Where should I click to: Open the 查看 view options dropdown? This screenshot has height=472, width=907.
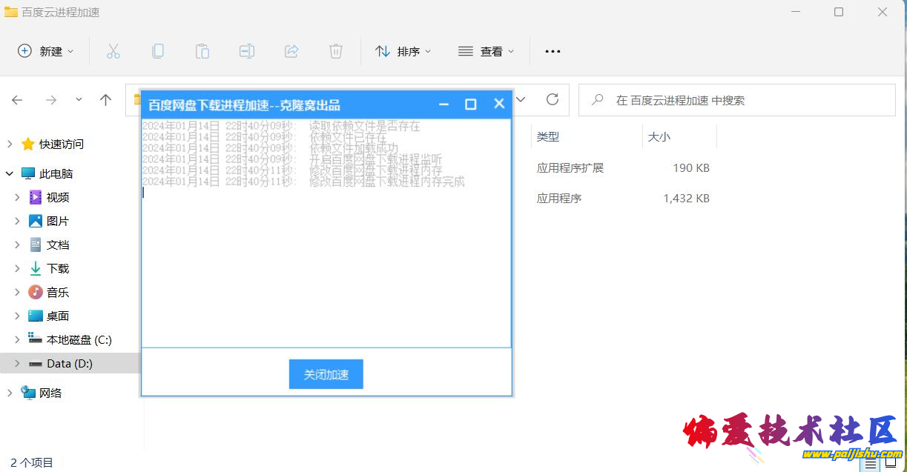tap(486, 50)
